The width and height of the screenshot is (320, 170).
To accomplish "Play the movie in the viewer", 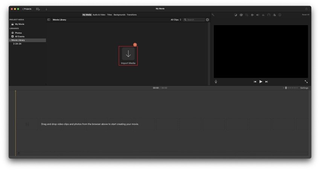I will (x=261, y=81).
